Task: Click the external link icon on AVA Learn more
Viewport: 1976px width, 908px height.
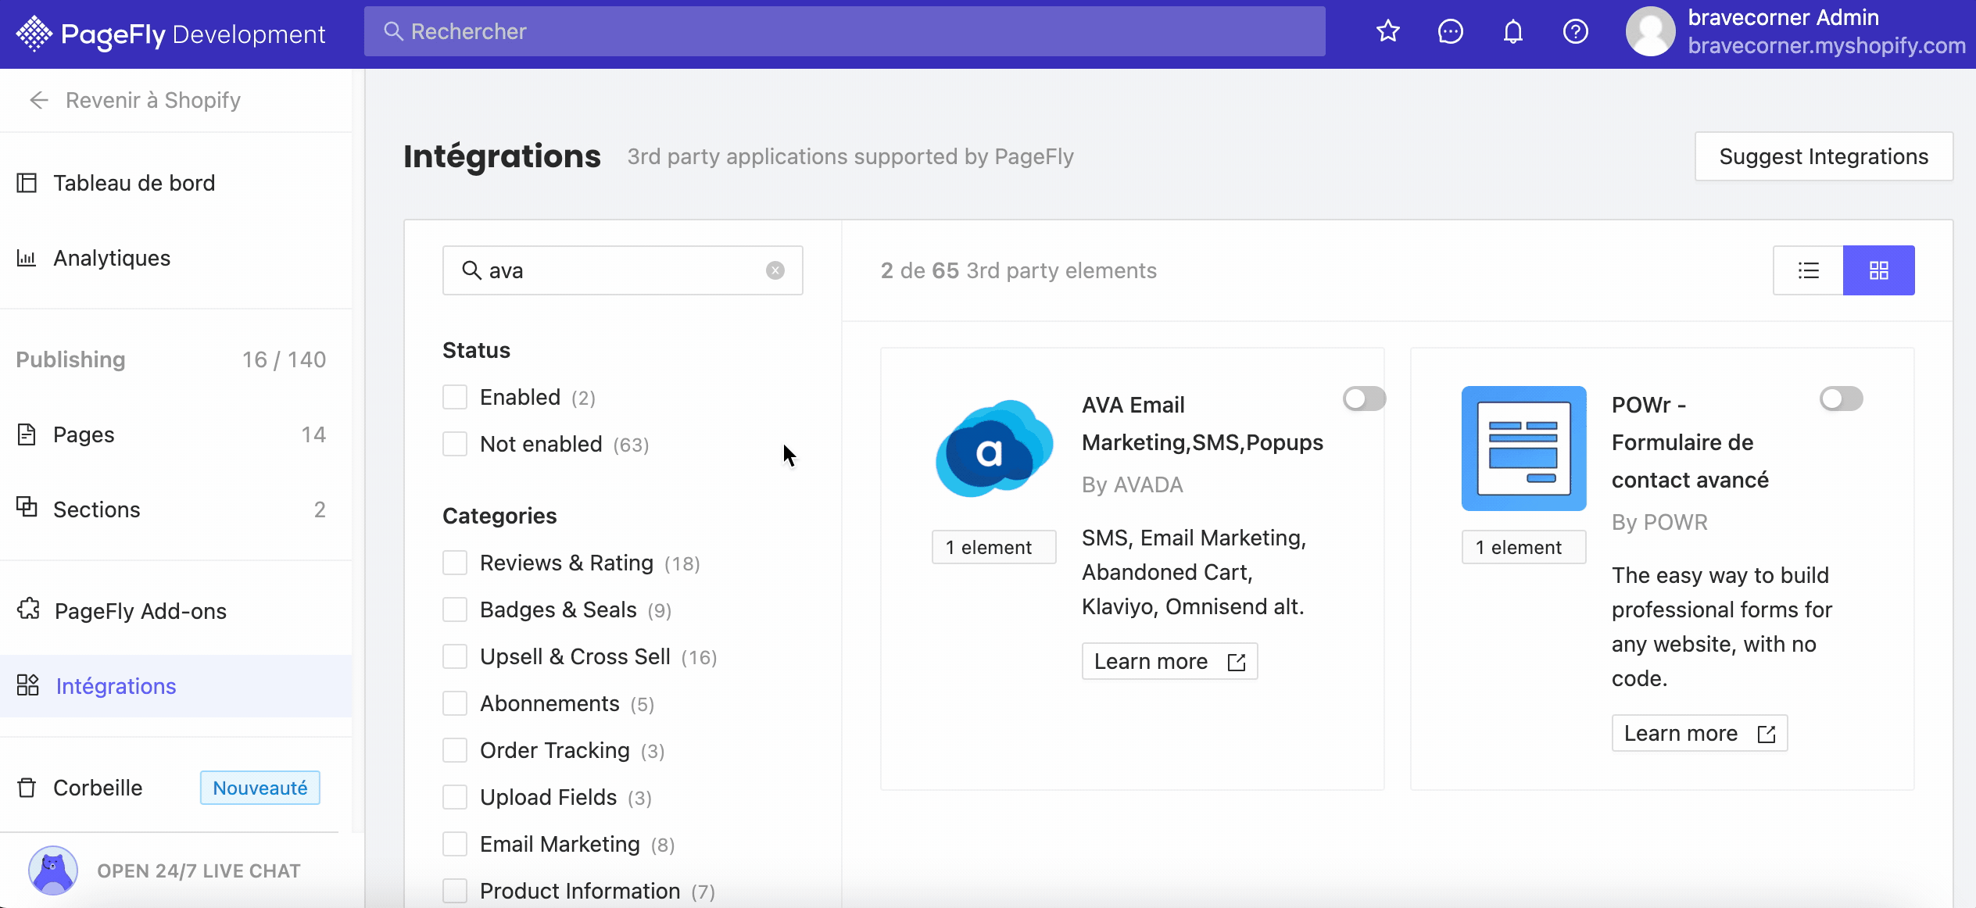Action: (x=1236, y=662)
